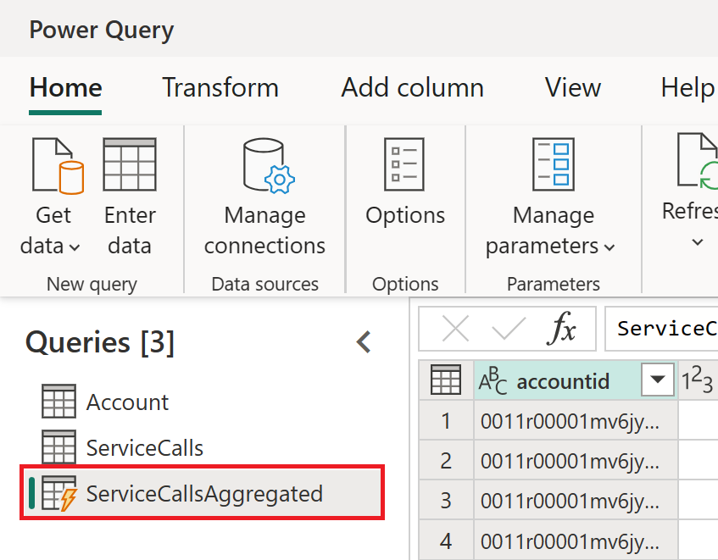Switch to the Transform tab
The image size is (718, 560).
[220, 88]
